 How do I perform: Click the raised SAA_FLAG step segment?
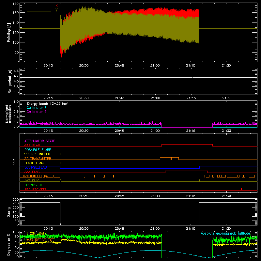pos(186,171)
